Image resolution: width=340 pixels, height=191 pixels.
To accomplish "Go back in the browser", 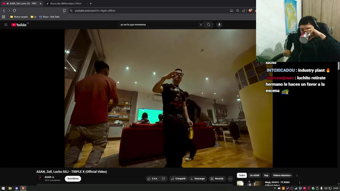I will pos(4,11).
